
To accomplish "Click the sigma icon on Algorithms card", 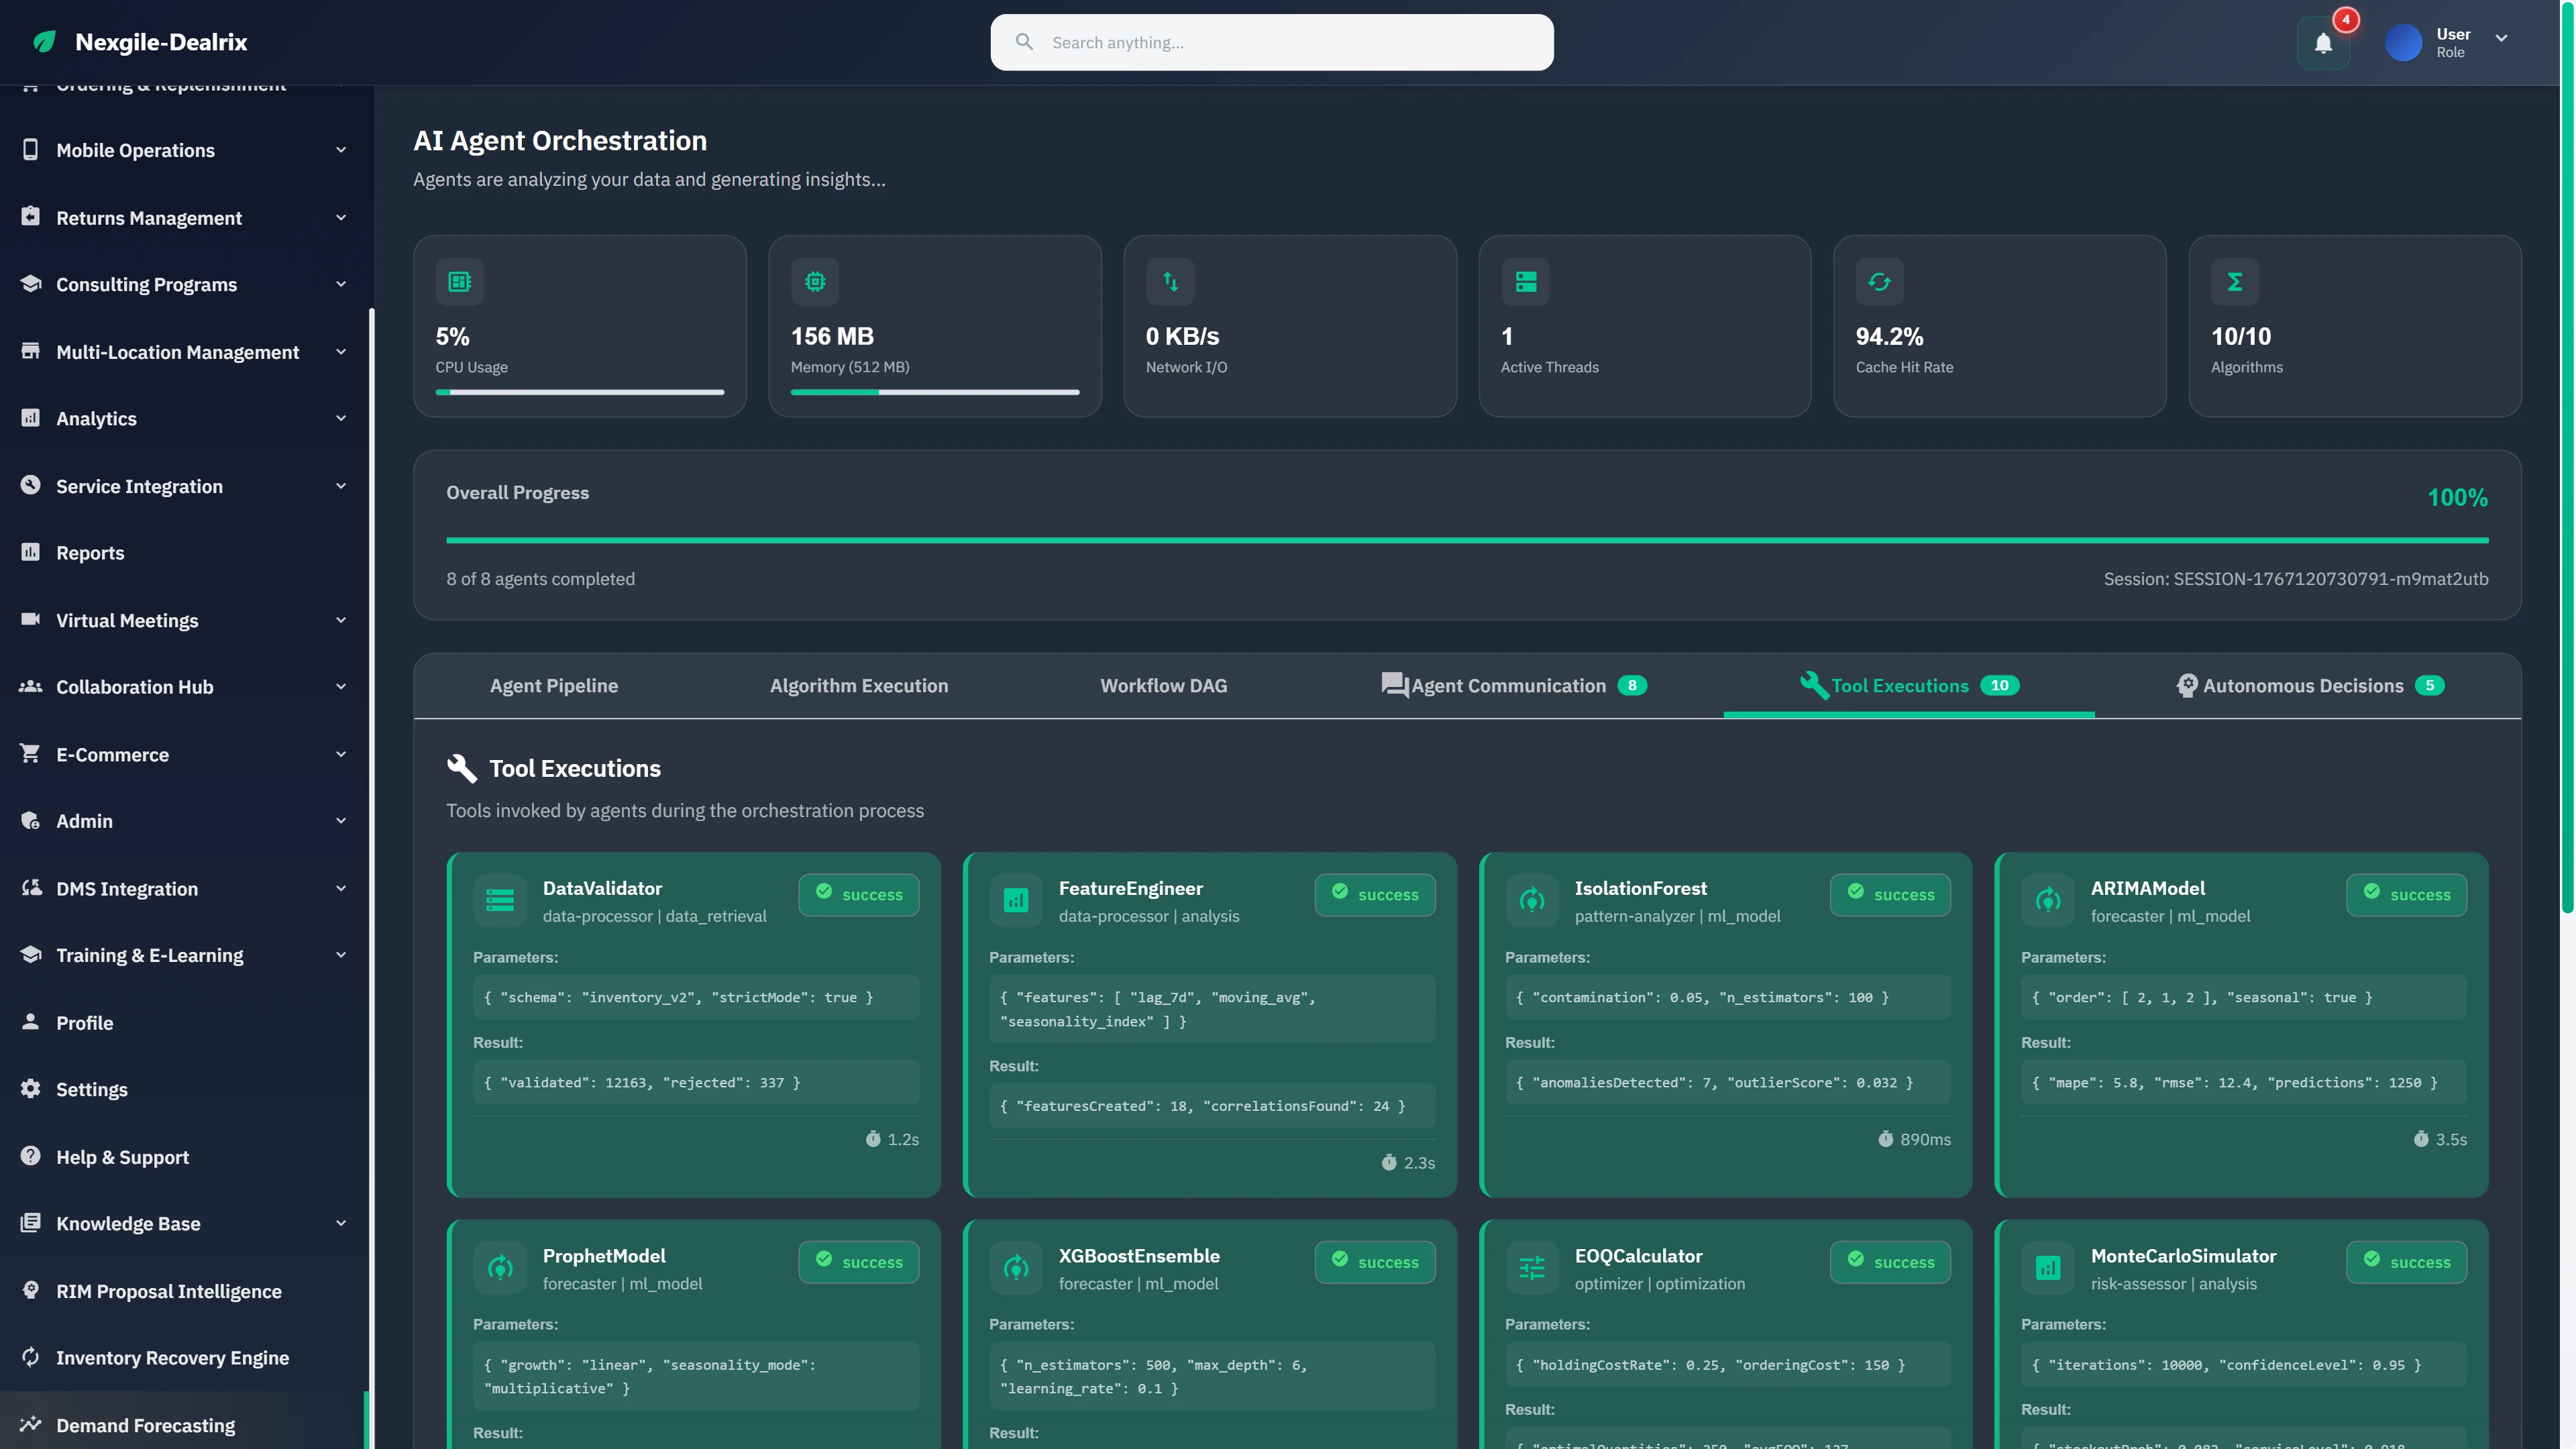I will point(2234,281).
